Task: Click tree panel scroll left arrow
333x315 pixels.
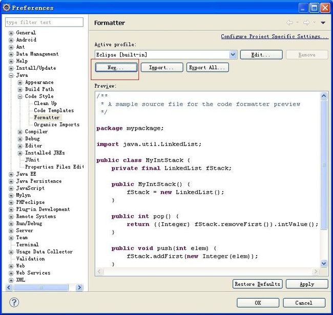Action: click(x=9, y=287)
